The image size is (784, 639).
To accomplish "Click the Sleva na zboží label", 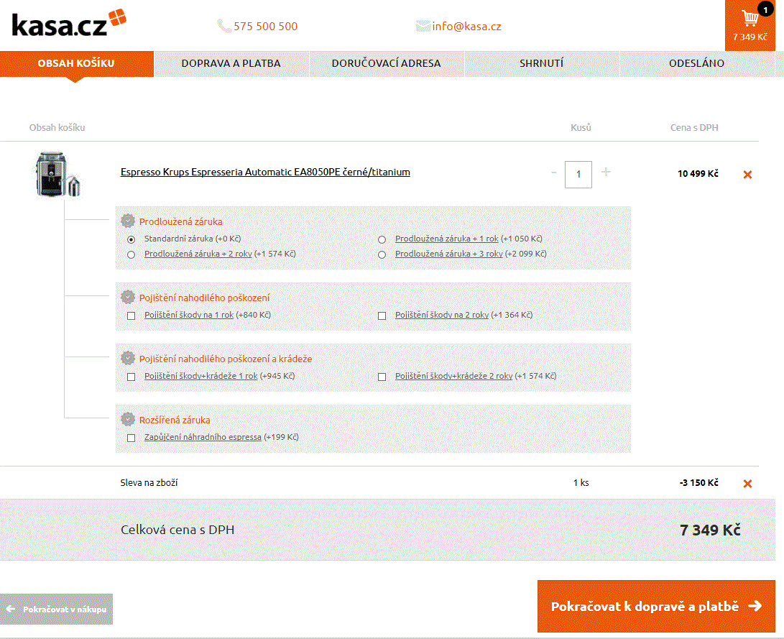I will 149,482.
